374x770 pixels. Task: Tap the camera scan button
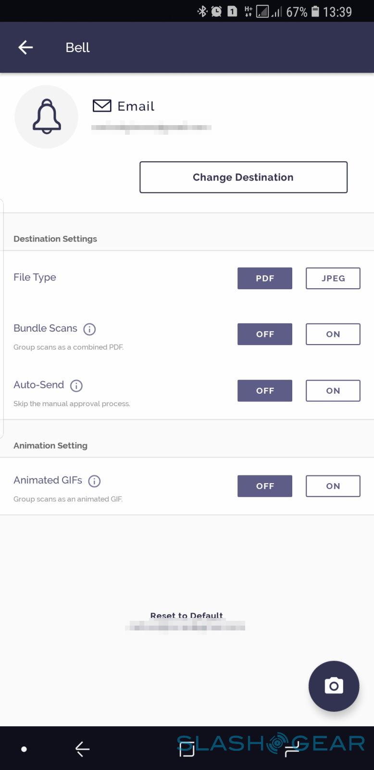click(334, 686)
